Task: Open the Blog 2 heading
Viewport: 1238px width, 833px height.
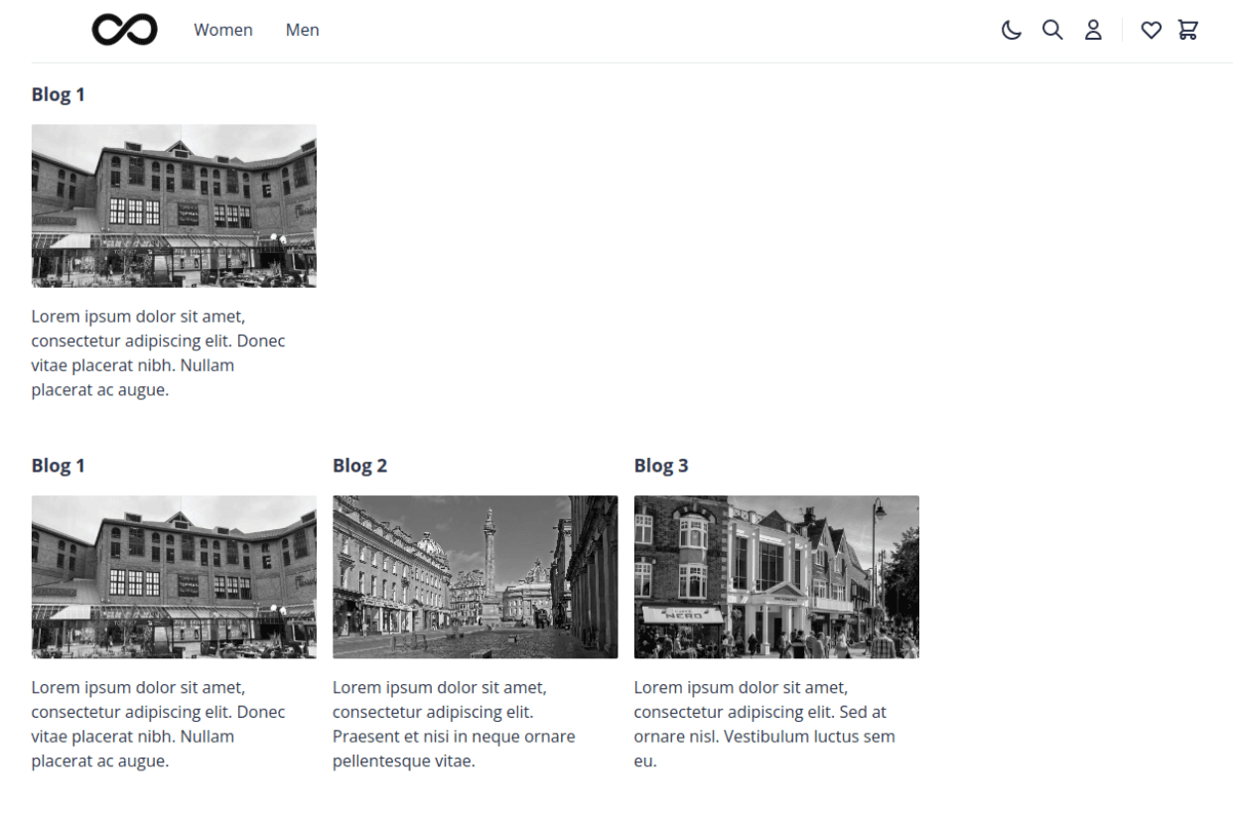Action: [359, 465]
